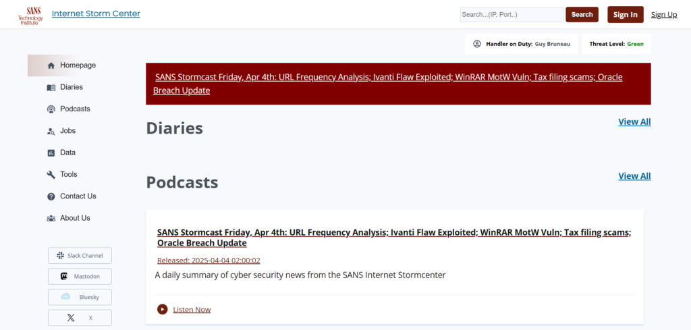The width and height of the screenshot is (691, 330).
Task: Open the X social button
Action: tap(80, 318)
